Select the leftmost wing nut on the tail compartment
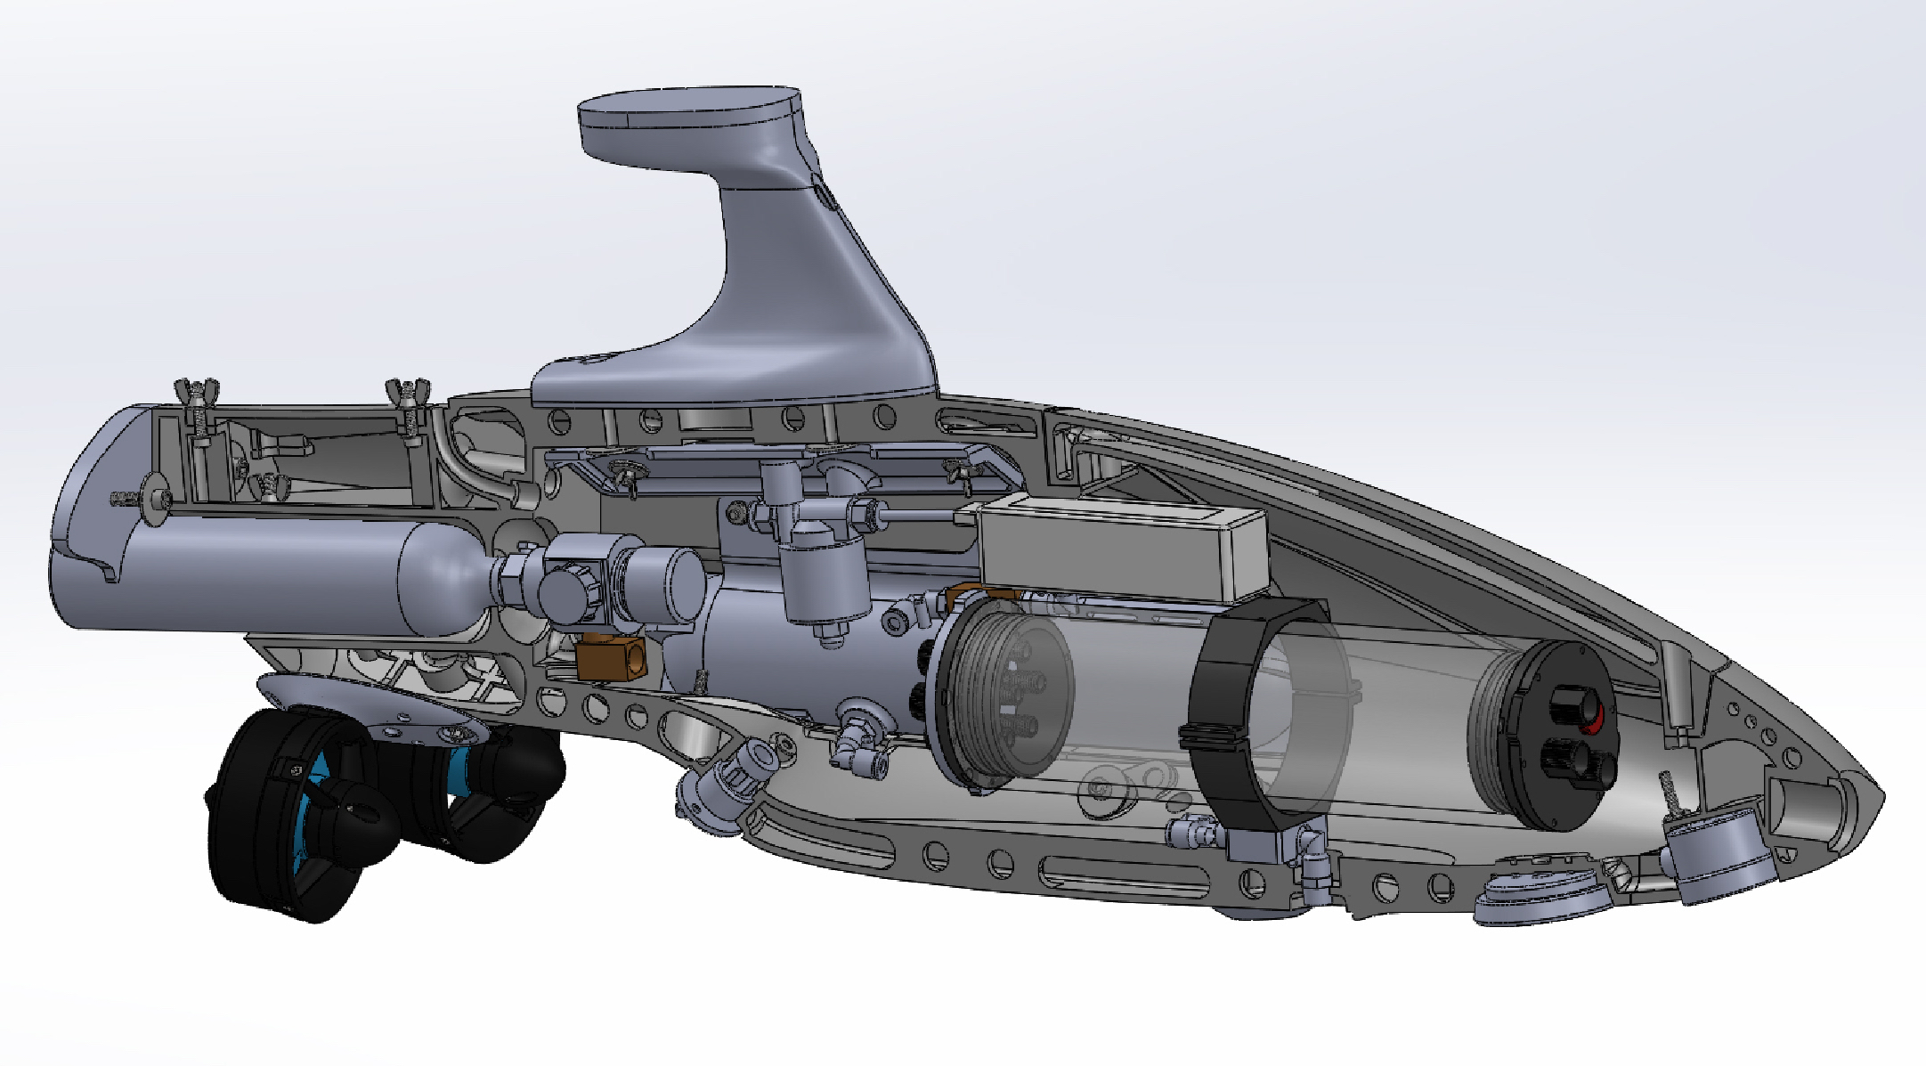Image resolution: width=1926 pixels, height=1066 pixels. 198,392
